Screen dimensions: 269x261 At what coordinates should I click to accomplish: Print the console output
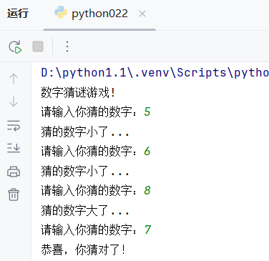tap(14, 172)
